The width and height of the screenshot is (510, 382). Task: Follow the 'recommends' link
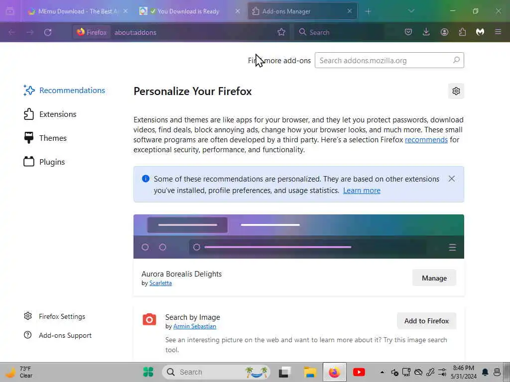(x=426, y=140)
